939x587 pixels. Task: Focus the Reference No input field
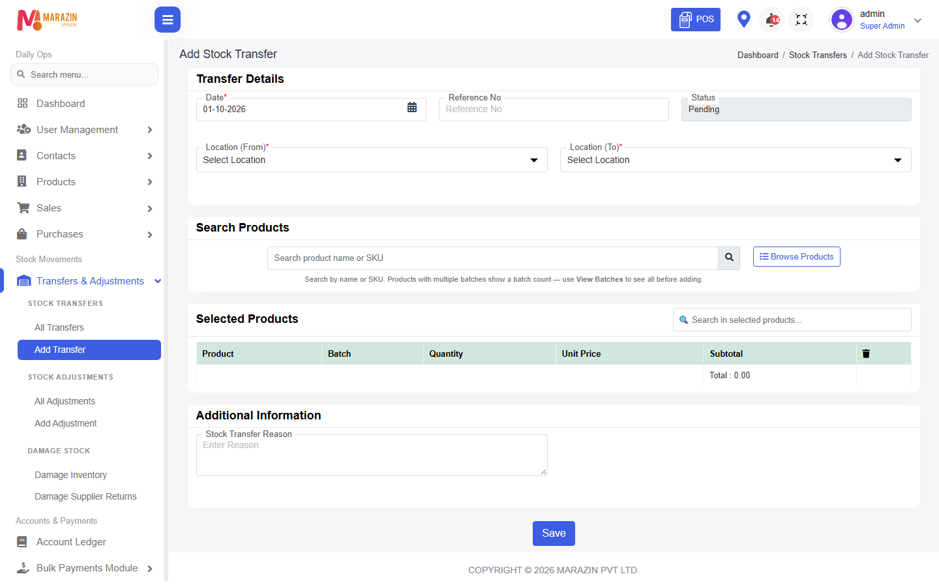click(x=554, y=110)
